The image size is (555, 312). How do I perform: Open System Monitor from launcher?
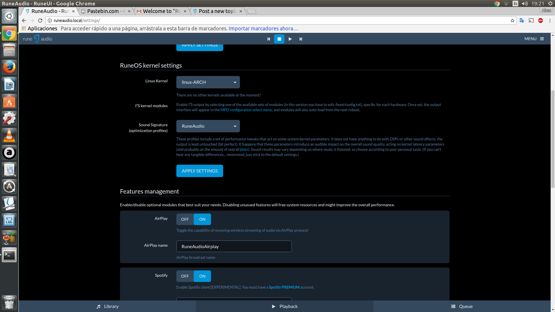9,221
